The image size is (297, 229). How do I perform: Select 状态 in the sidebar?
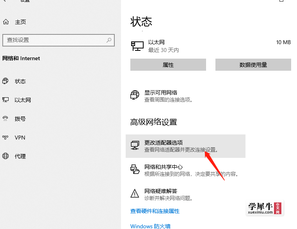pos(20,81)
